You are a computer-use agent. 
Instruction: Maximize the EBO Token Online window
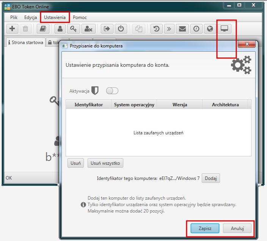click(x=239, y=5)
